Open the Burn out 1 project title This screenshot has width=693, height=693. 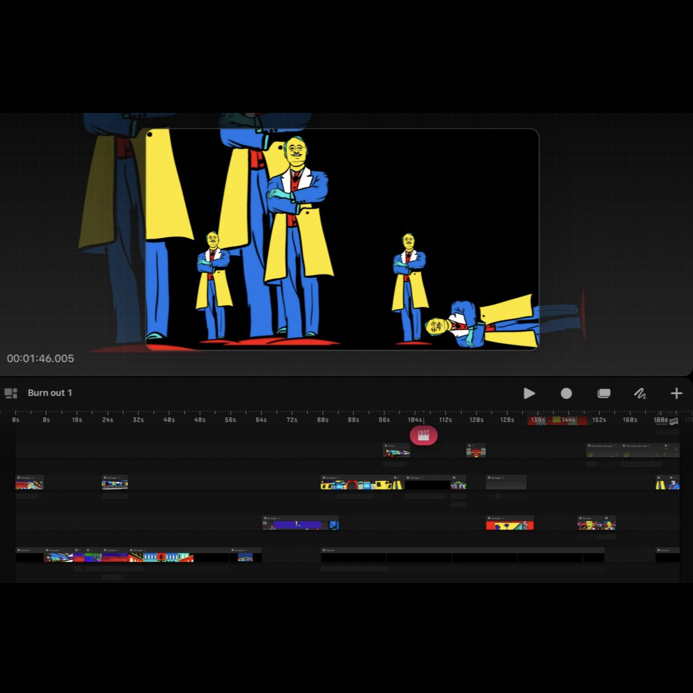50,393
